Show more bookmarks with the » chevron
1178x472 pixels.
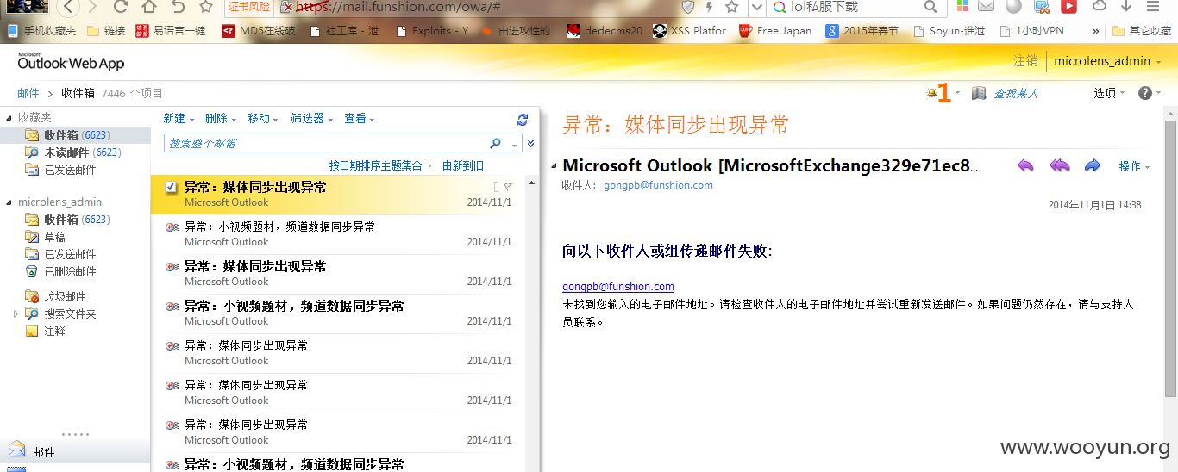(x=1095, y=30)
